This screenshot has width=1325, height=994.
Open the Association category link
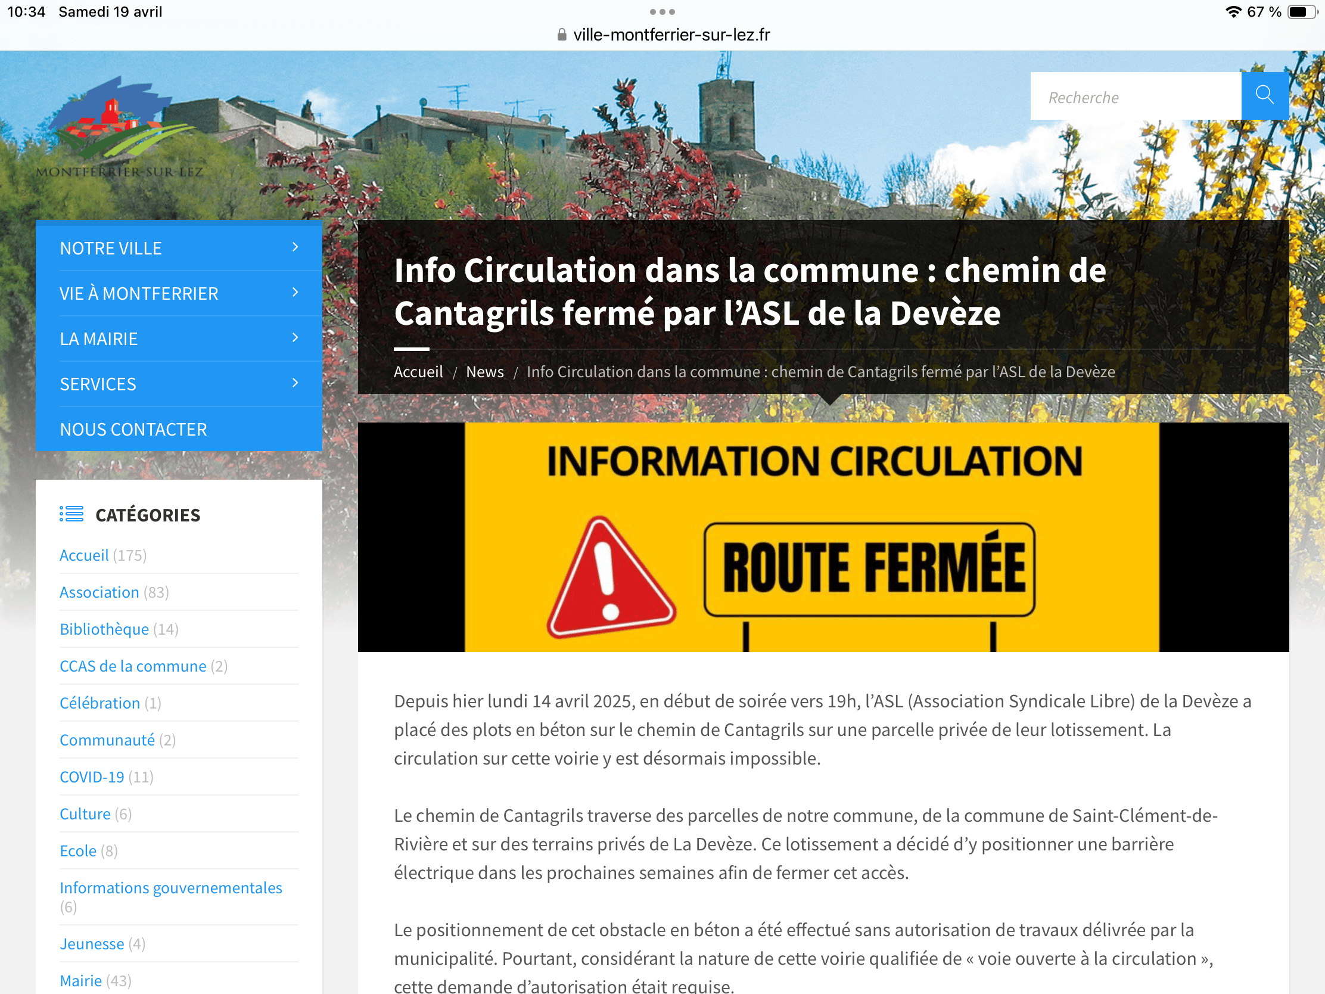point(99,592)
